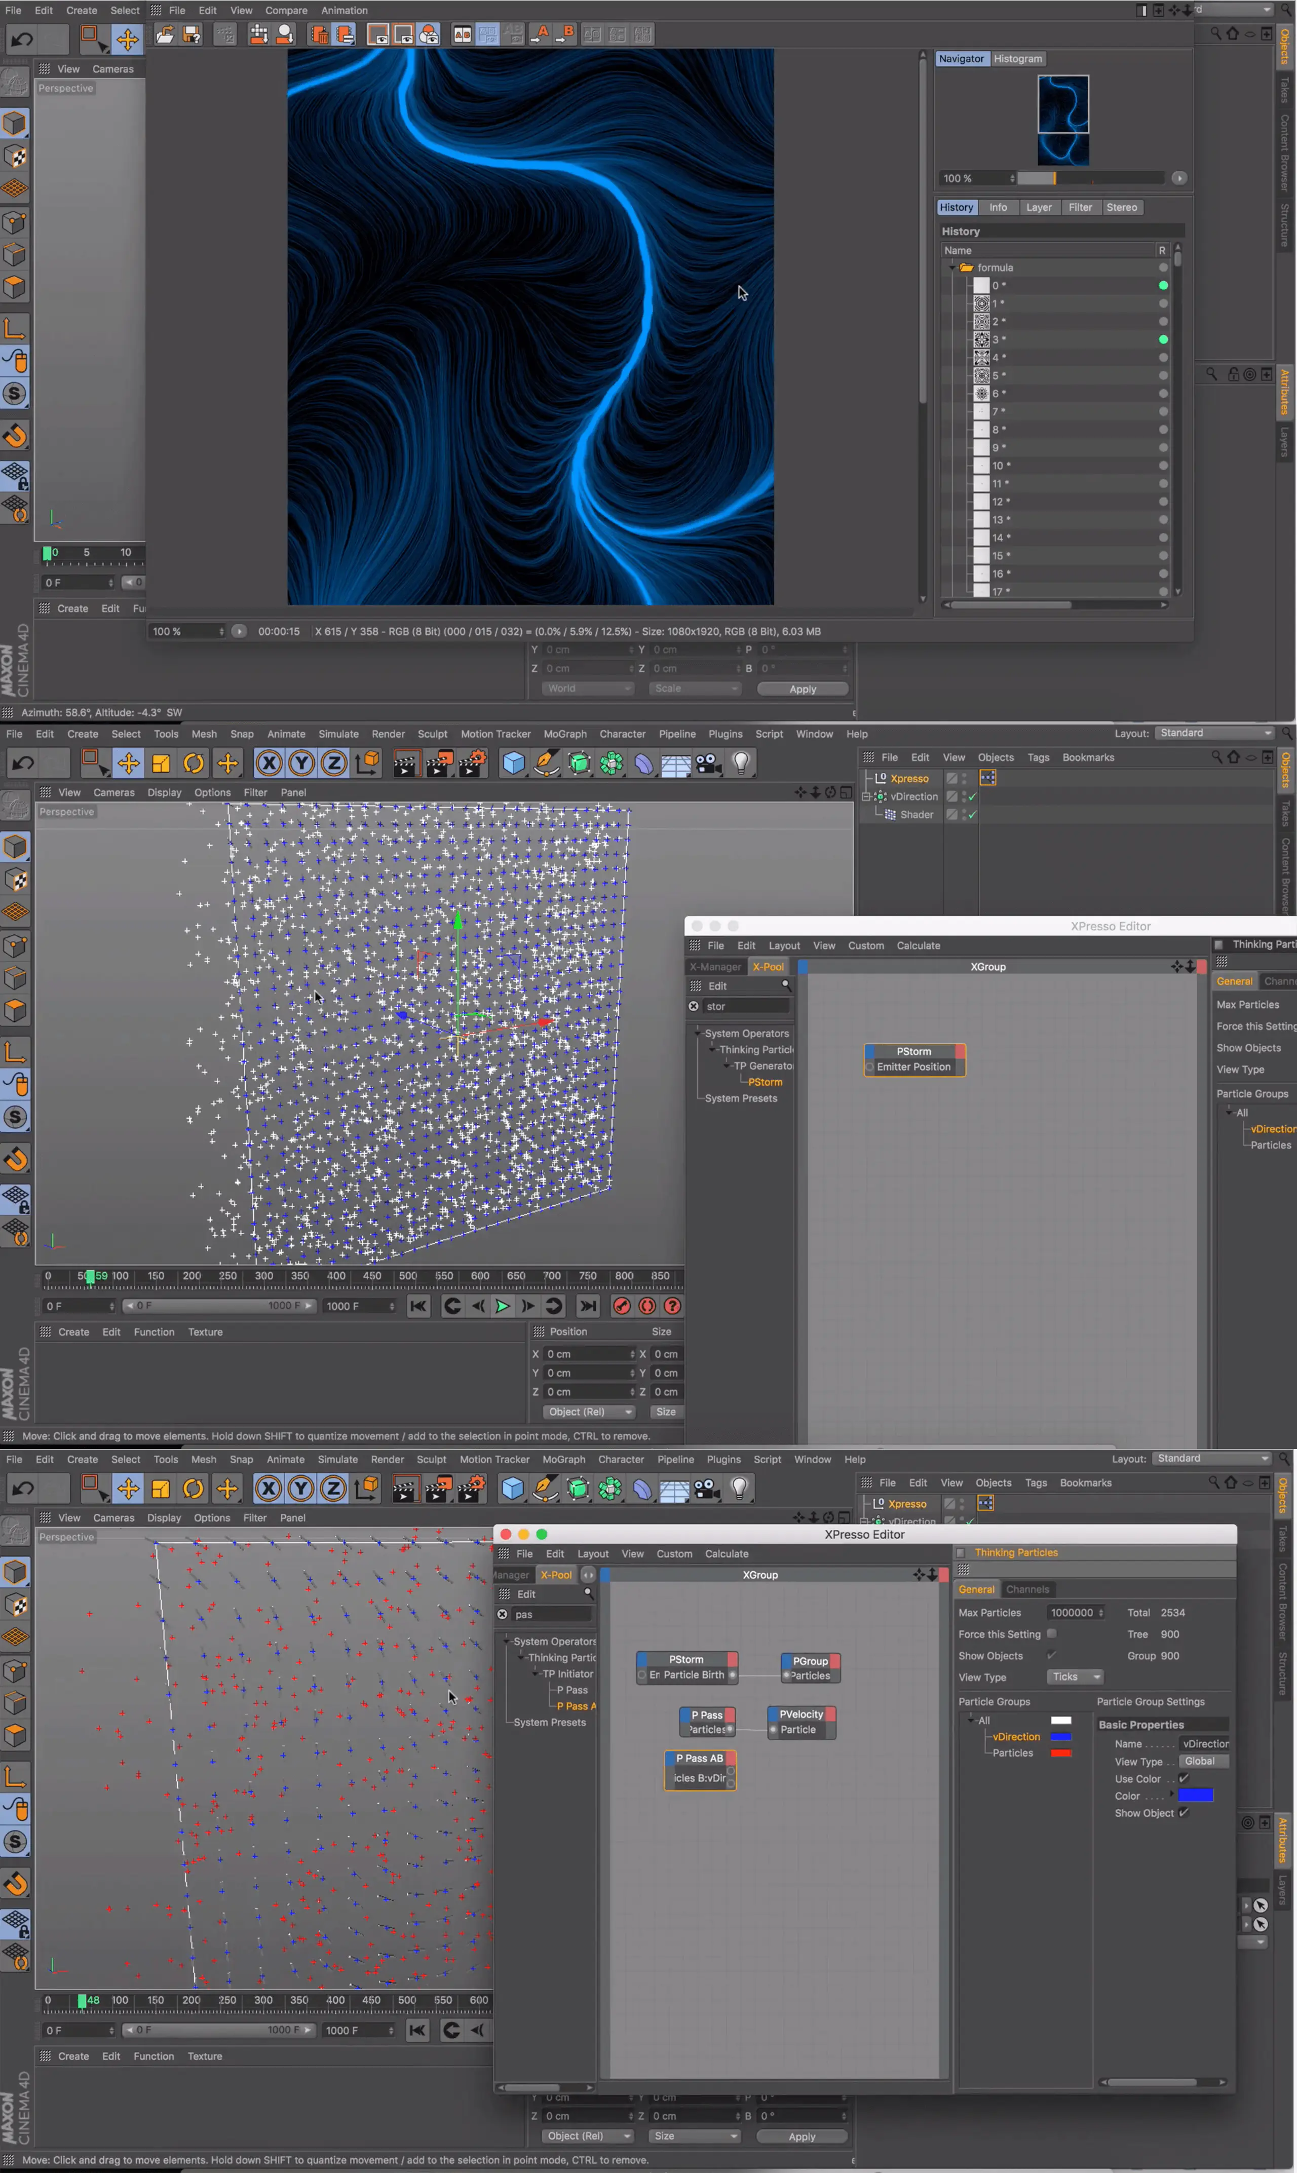The width and height of the screenshot is (1297, 2173).
Task: Click the light bulb icon in the white-particles window
Action: [741, 764]
